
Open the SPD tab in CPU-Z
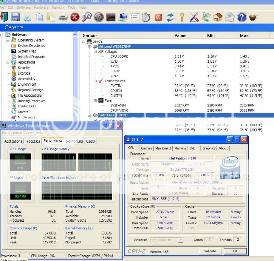click(x=193, y=148)
